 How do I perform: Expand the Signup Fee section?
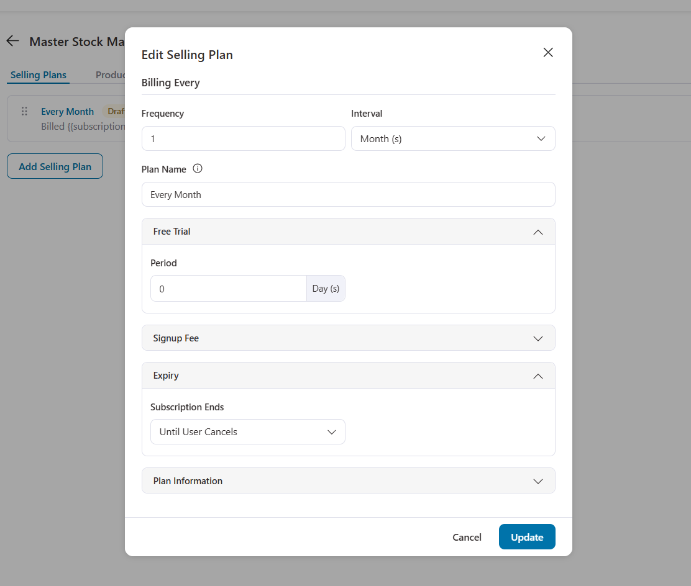coord(538,338)
